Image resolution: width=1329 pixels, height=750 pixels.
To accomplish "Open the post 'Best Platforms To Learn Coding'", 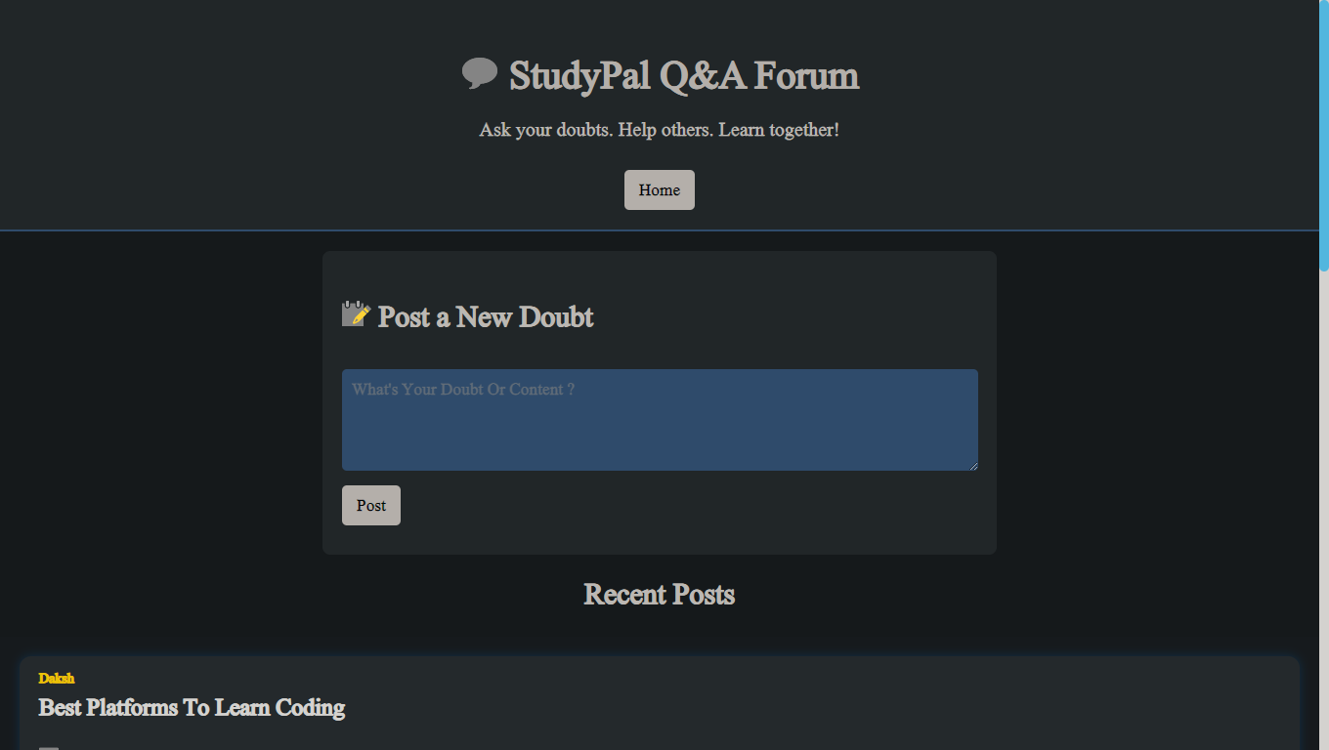I will coord(192,707).
